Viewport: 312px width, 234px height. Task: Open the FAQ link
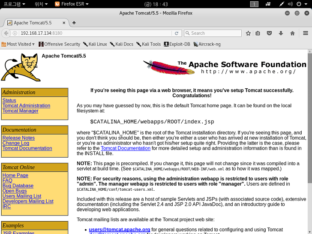pos(7,180)
